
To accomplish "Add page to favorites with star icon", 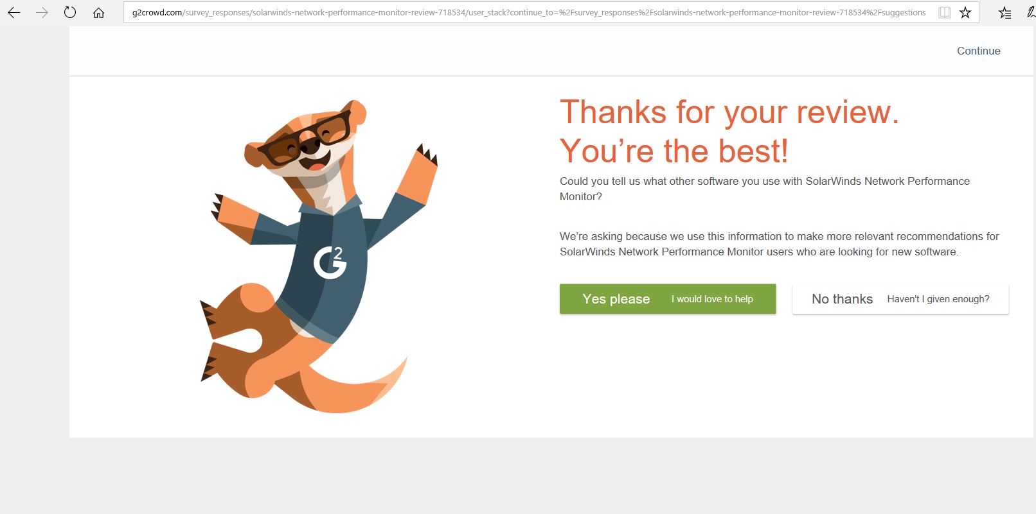I will [965, 12].
